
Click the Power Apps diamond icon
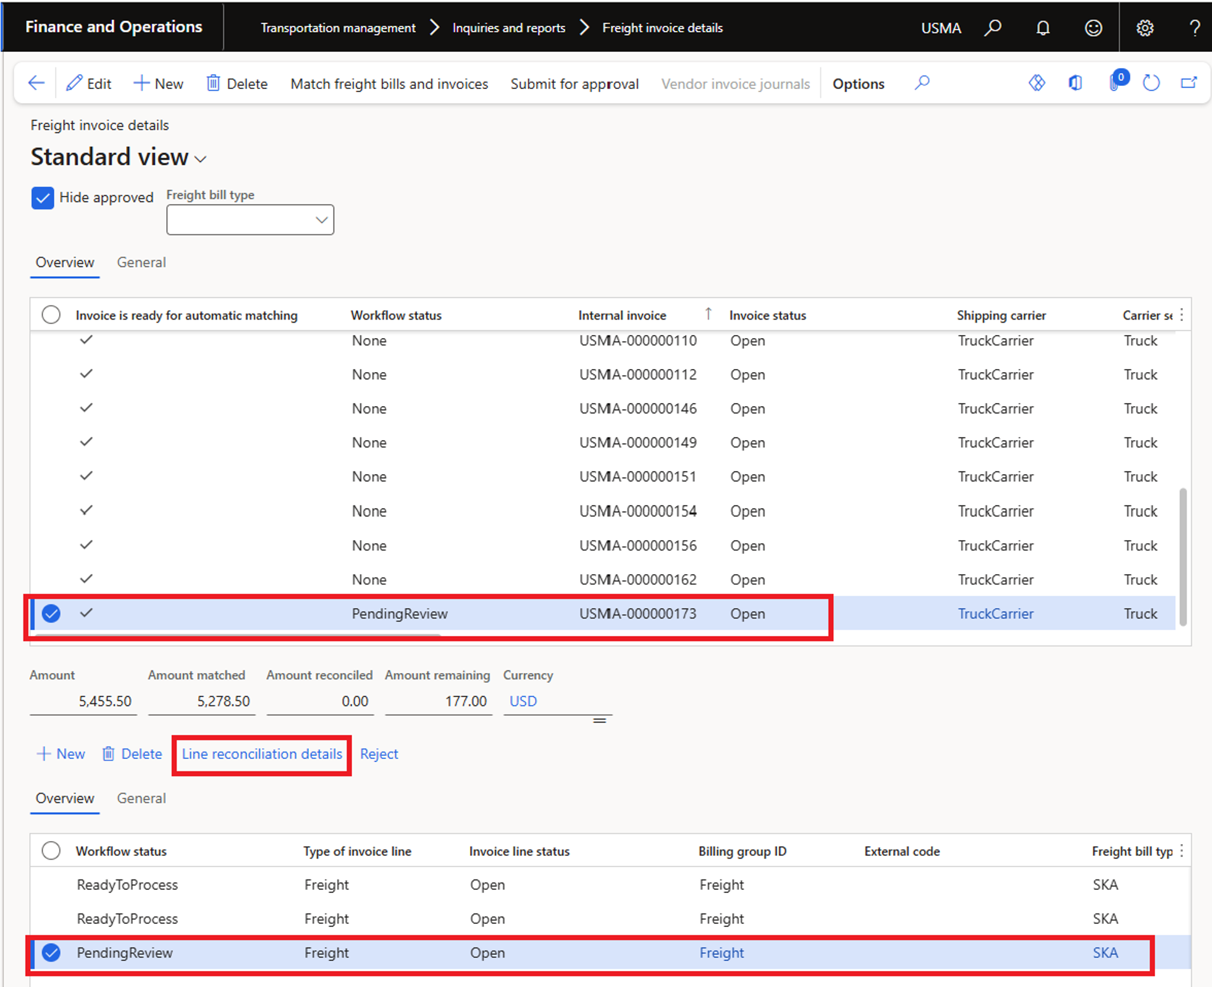(1037, 83)
